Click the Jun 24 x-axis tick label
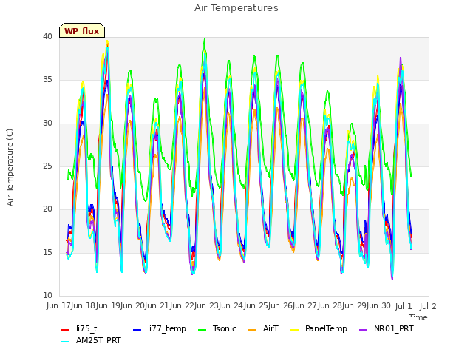The image size is (473, 355). click(x=232, y=305)
